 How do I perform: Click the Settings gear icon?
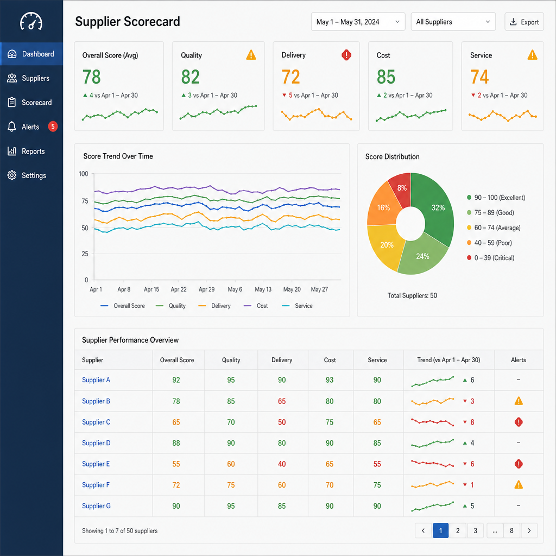coord(12,175)
